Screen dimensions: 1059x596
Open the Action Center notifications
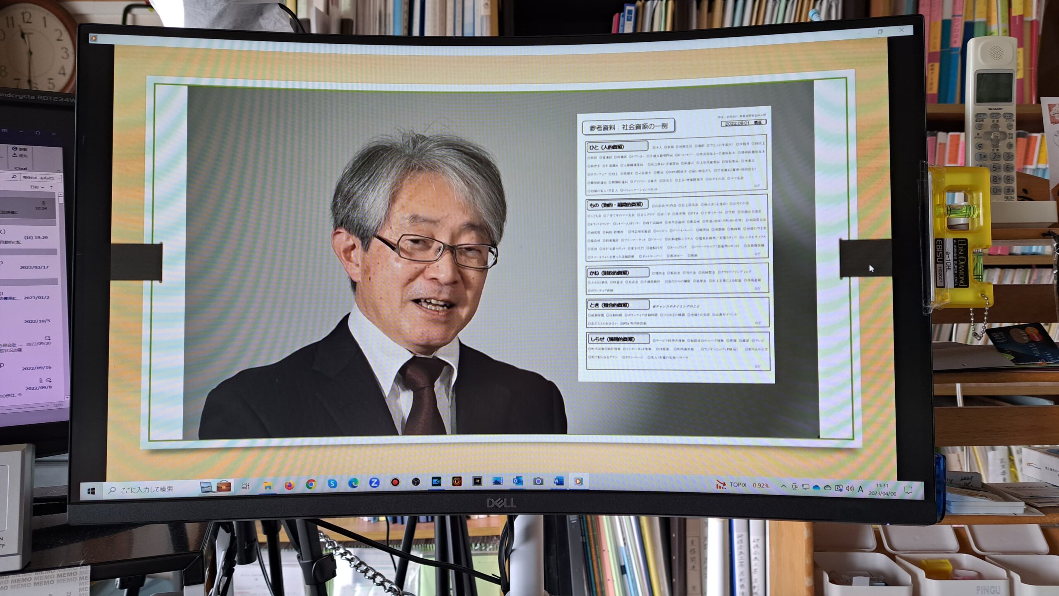tap(908, 491)
